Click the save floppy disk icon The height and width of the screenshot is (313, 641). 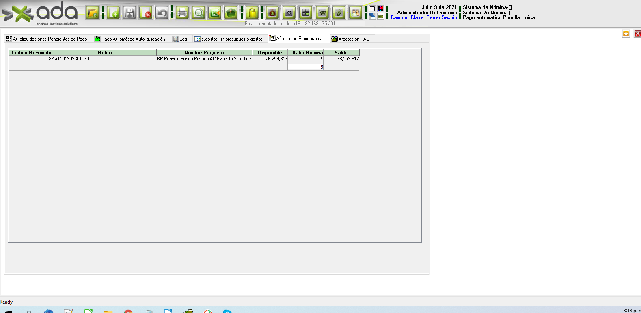click(129, 13)
